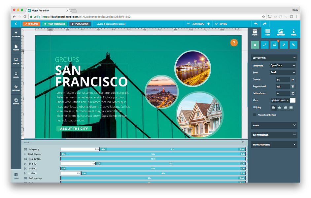
Task: Expand the Rand section
Action: pyautogui.click(x=274, y=125)
